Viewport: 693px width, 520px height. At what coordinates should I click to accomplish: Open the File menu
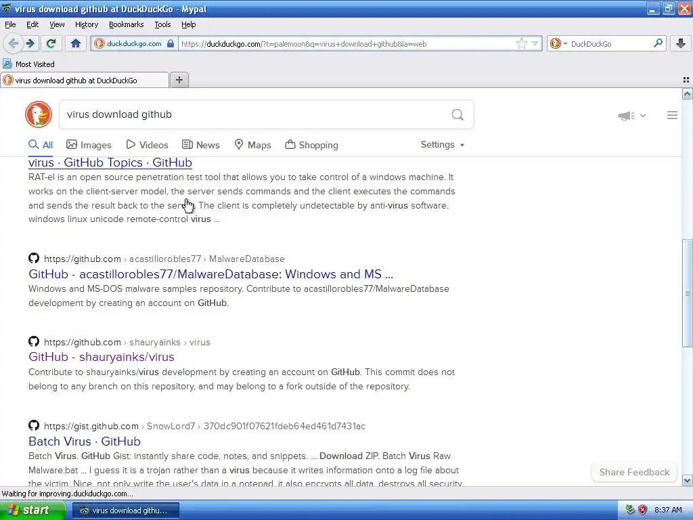tap(10, 24)
